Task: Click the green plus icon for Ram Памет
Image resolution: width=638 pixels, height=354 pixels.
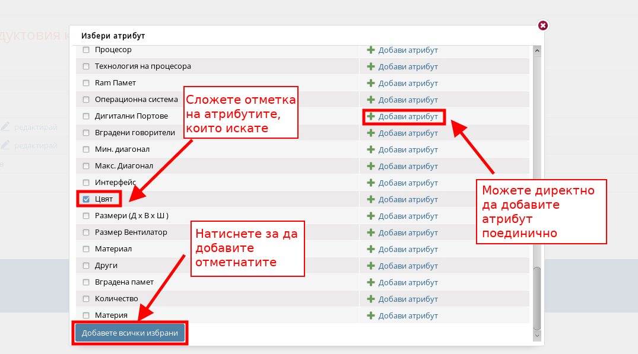Action: tap(371, 83)
